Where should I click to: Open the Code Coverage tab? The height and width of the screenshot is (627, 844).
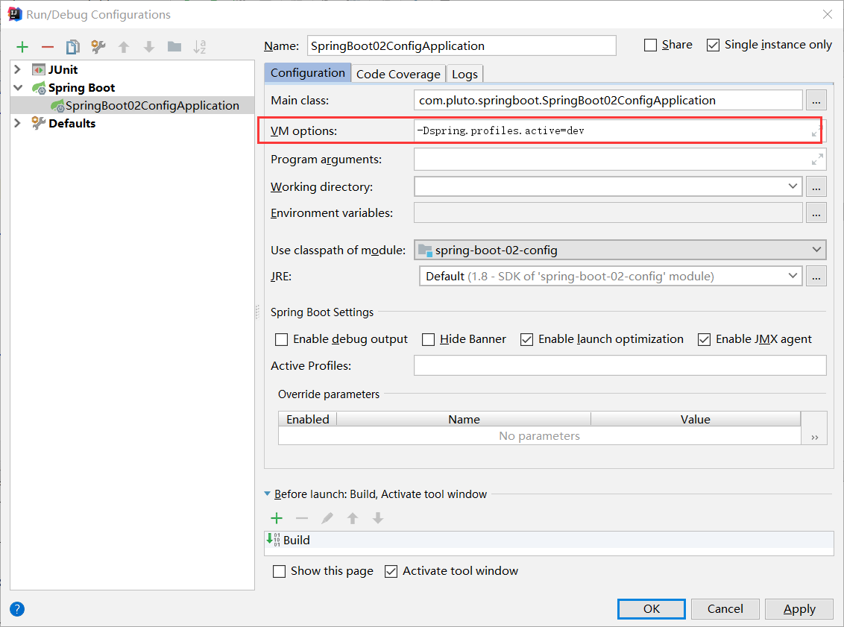tap(398, 74)
